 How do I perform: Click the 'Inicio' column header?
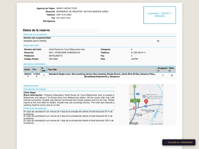click(28, 70)
